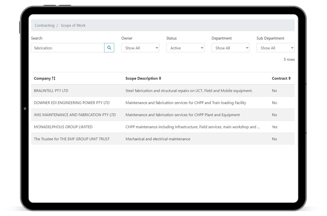Click the No contract value for EMF Group
Image resolution: width=327 pixels, height=216 pixels.
[x=275, y=139]
